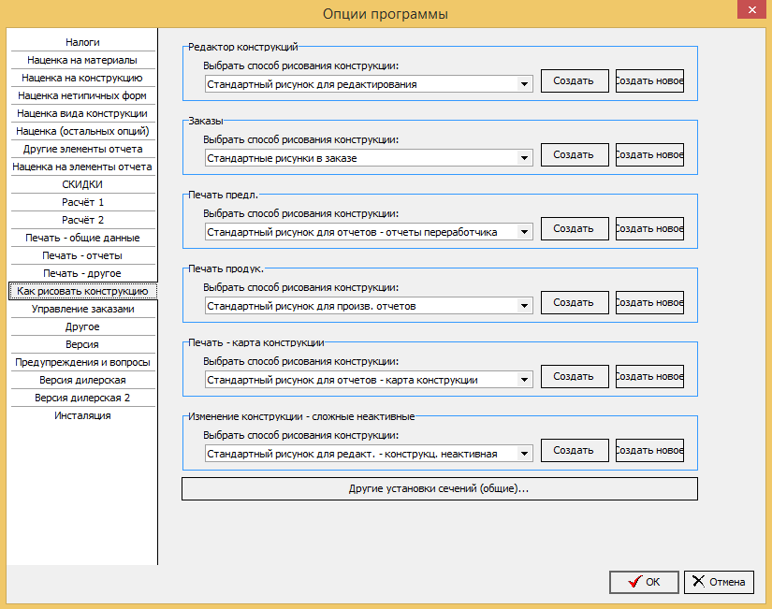Open the Расчёт 2 page

[82, 220]
